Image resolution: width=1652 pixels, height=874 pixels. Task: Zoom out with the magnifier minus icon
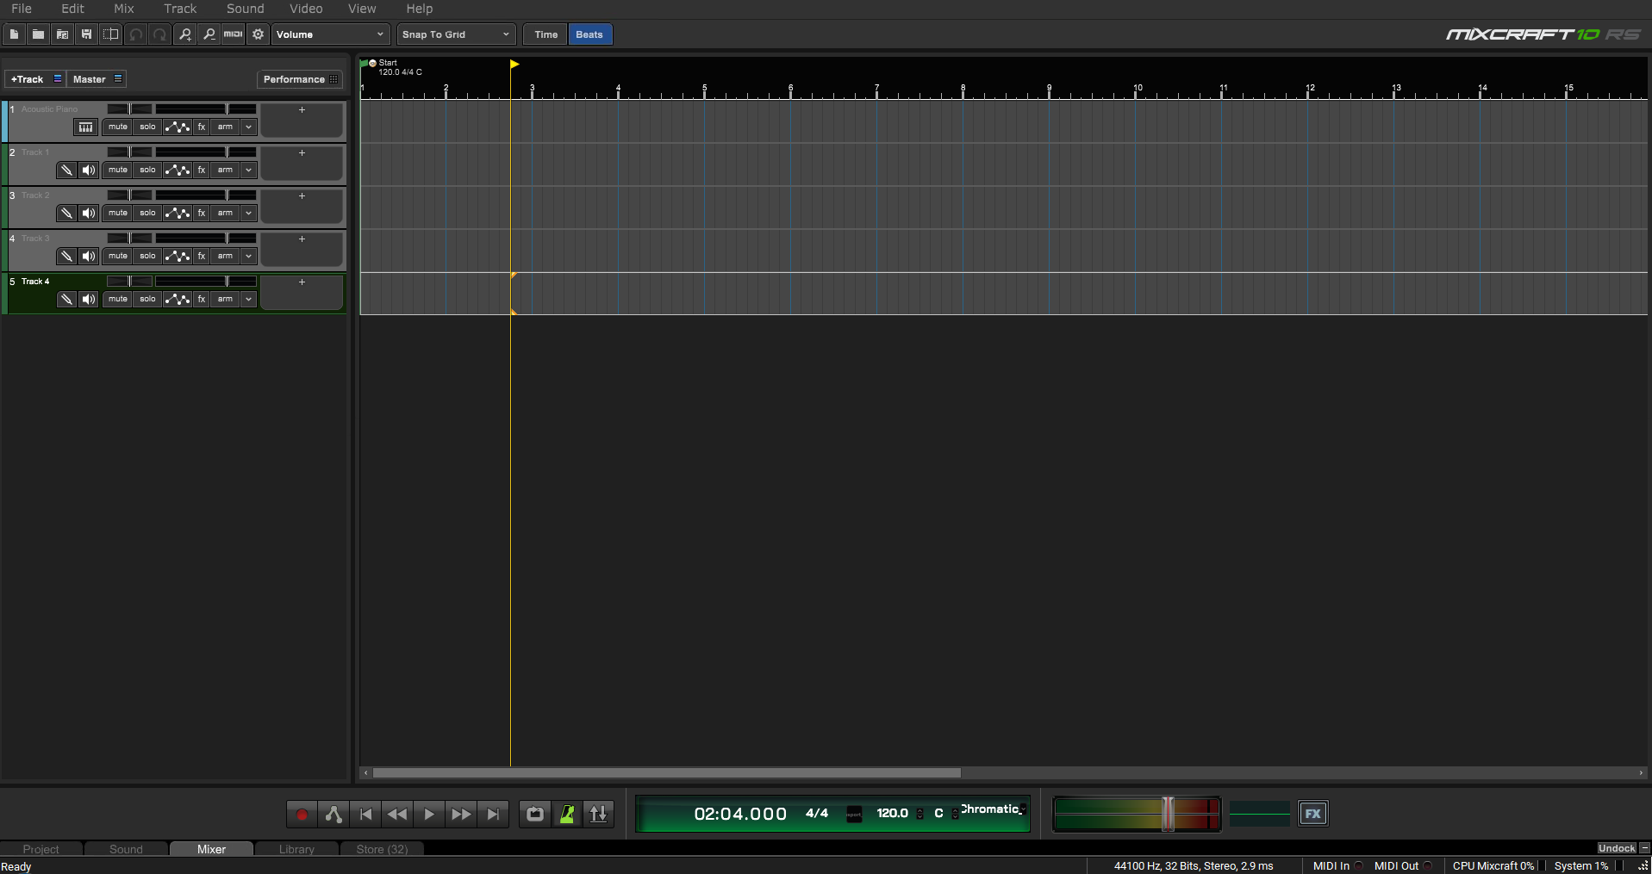click(209, 34)
